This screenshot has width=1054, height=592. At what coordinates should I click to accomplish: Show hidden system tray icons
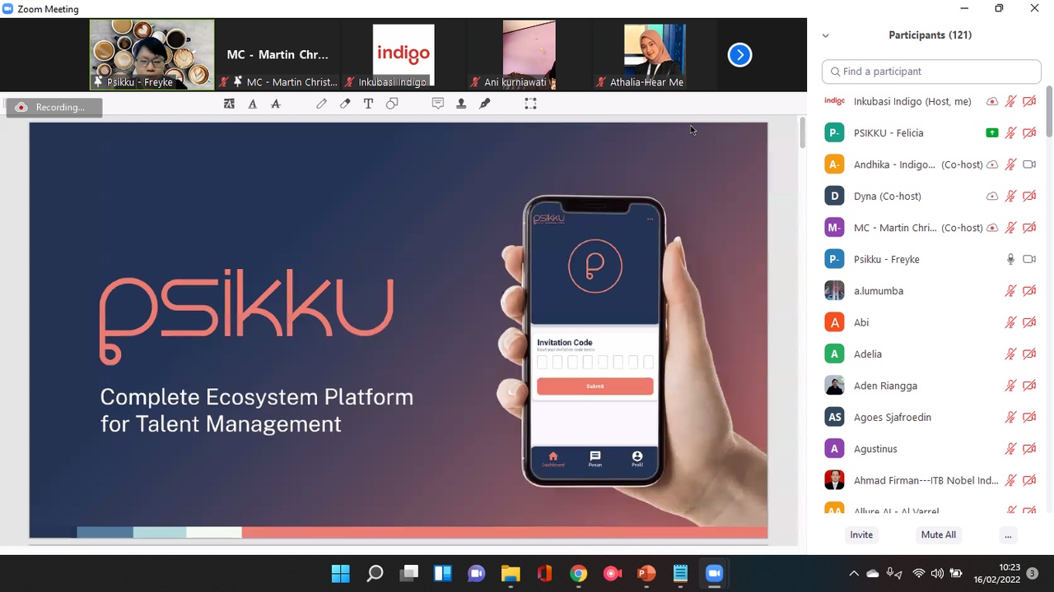pyautogui.click(x=854, y=573)
